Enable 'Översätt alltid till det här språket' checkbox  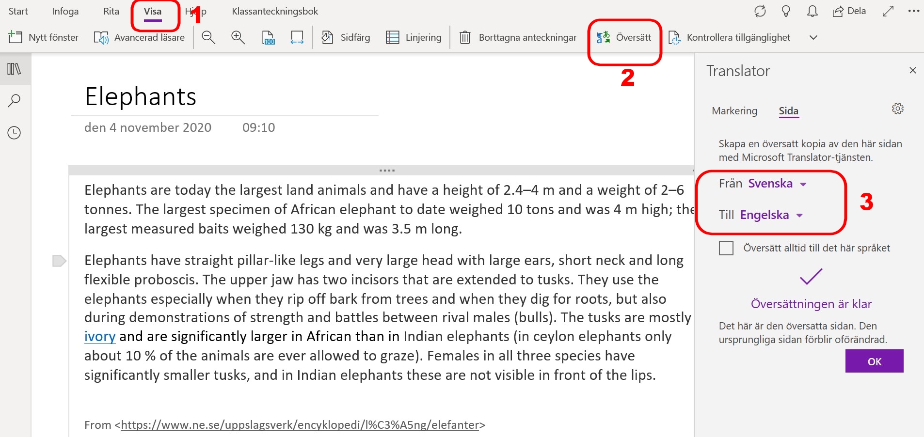point(726,248)
